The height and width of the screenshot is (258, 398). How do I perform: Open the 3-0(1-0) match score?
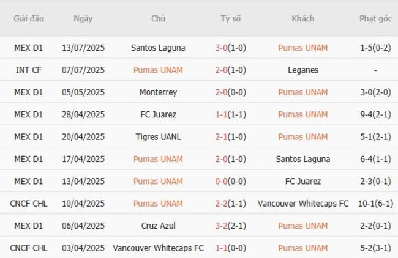(231, 48)
